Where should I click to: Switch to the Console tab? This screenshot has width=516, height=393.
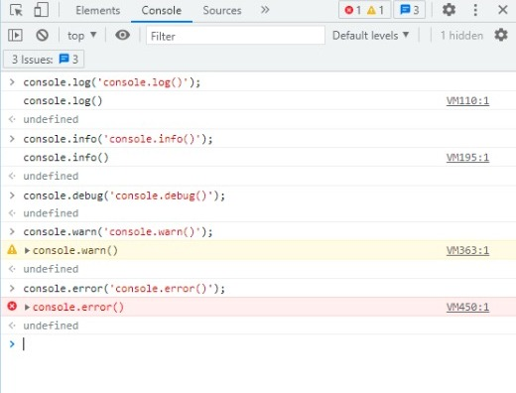tap(162, 11)
